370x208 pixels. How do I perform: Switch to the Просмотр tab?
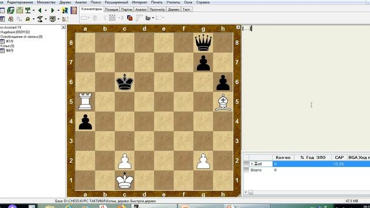157,9
